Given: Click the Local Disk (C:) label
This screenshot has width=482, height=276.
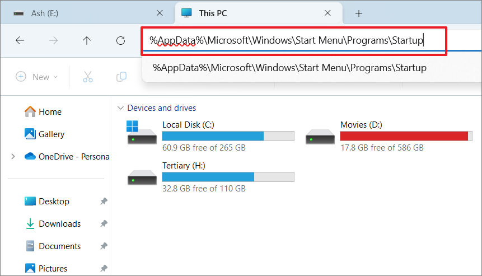Looking at the screenshot, I should [x=188, y=125].
